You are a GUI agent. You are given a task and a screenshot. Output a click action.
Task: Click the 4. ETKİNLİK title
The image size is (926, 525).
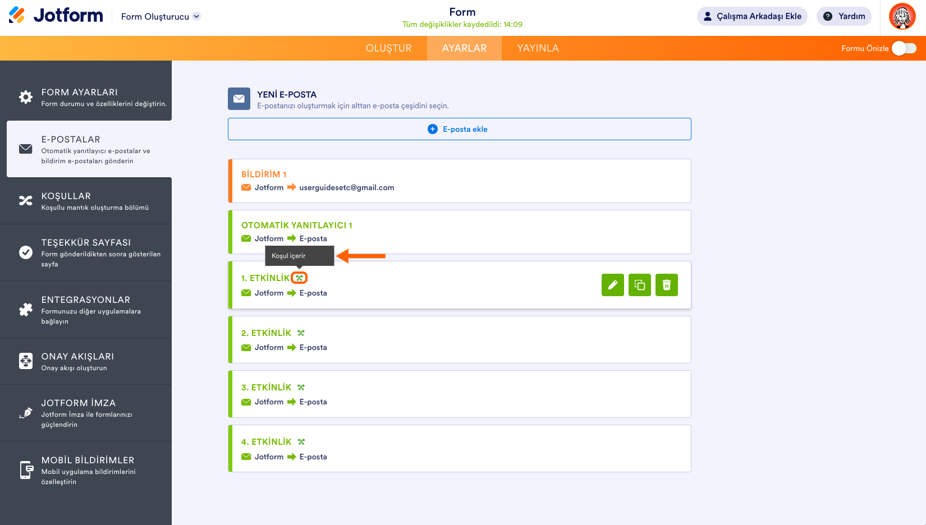click(267, 442)
